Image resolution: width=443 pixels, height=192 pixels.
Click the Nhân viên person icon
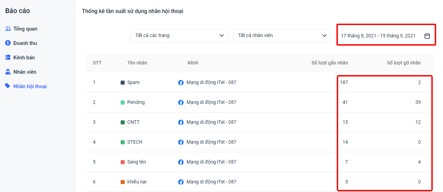click(8, 72)
